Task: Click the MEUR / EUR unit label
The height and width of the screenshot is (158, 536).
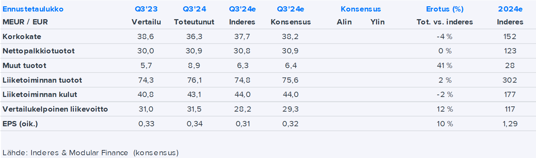Action: click(25, 22)
